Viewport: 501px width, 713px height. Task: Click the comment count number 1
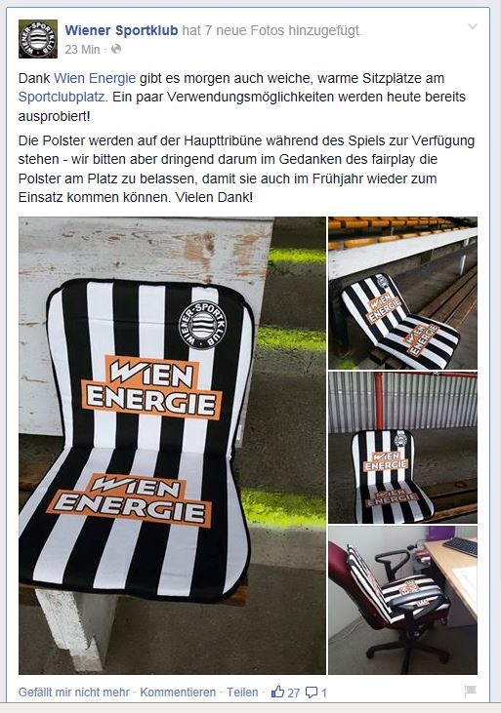[x=324, y=693]
